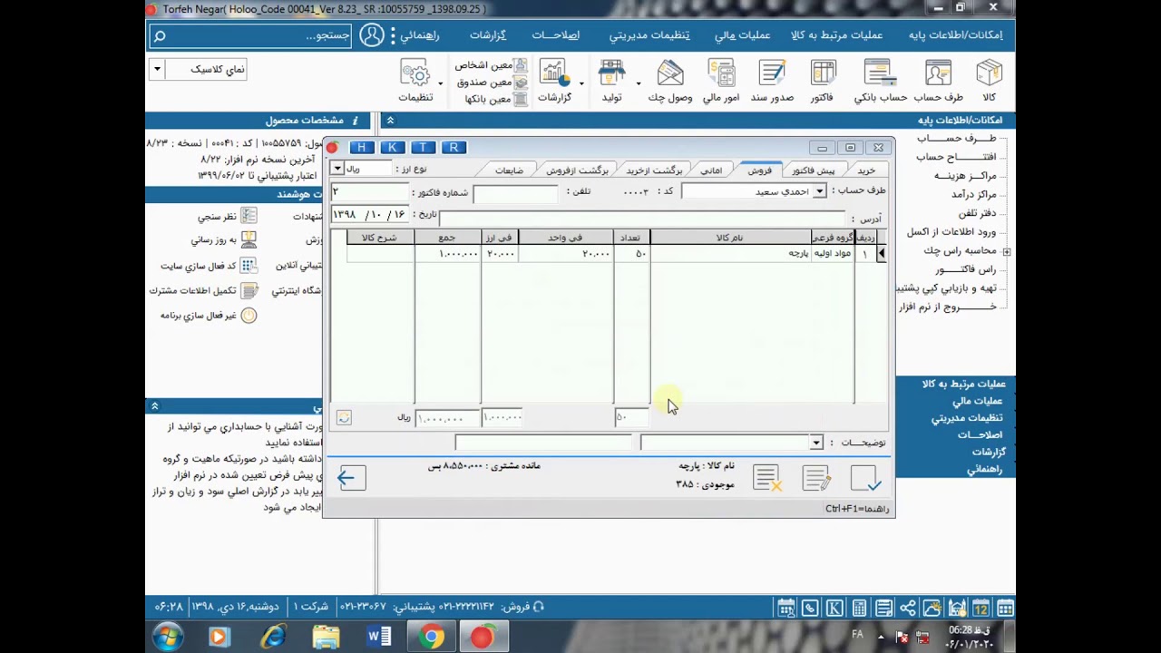Click the blue T button
The image size is (1161, 653).
423,147
